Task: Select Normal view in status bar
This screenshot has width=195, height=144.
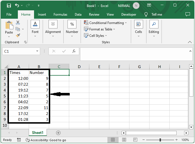Action: 113,140
